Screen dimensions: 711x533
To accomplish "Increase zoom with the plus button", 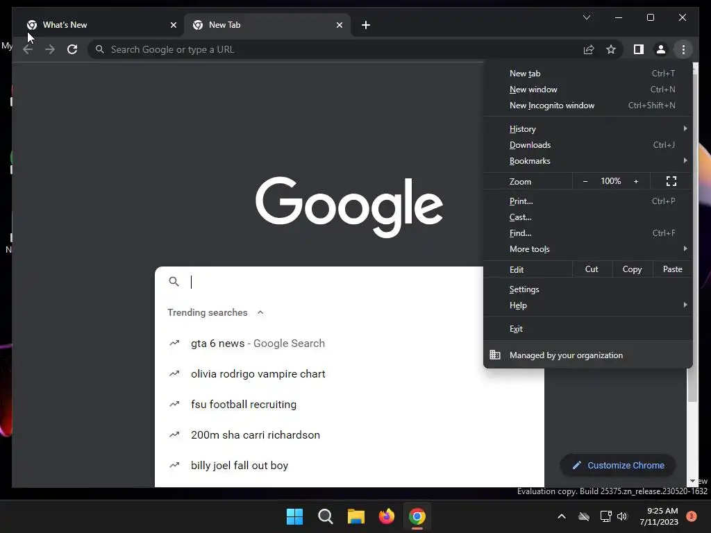I will click(x=636, y=181).
